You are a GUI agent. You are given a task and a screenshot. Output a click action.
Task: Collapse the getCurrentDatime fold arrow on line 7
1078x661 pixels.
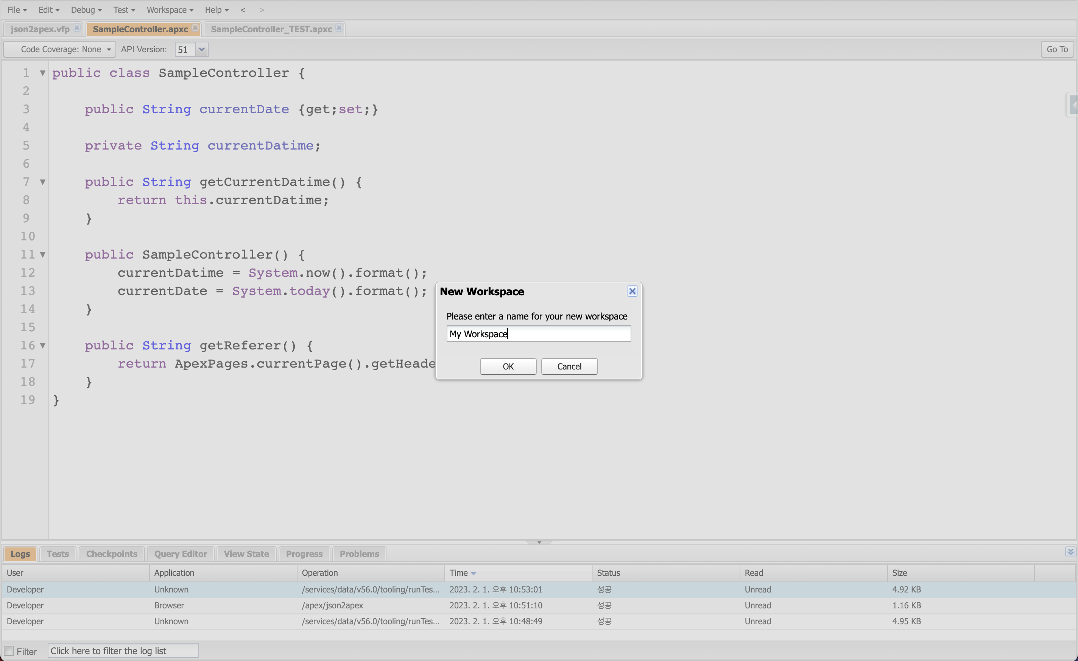click(42, 182)
